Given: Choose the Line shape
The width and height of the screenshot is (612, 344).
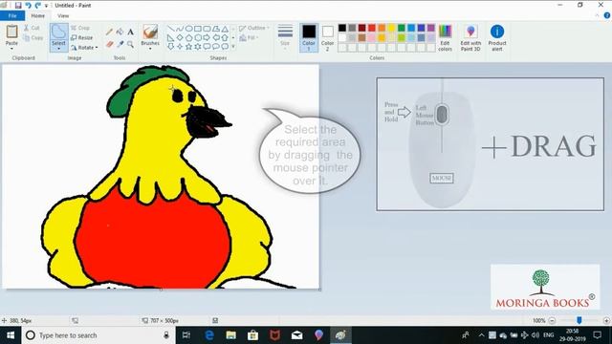Looking at the screenshot, I should [x=170, y=29].
